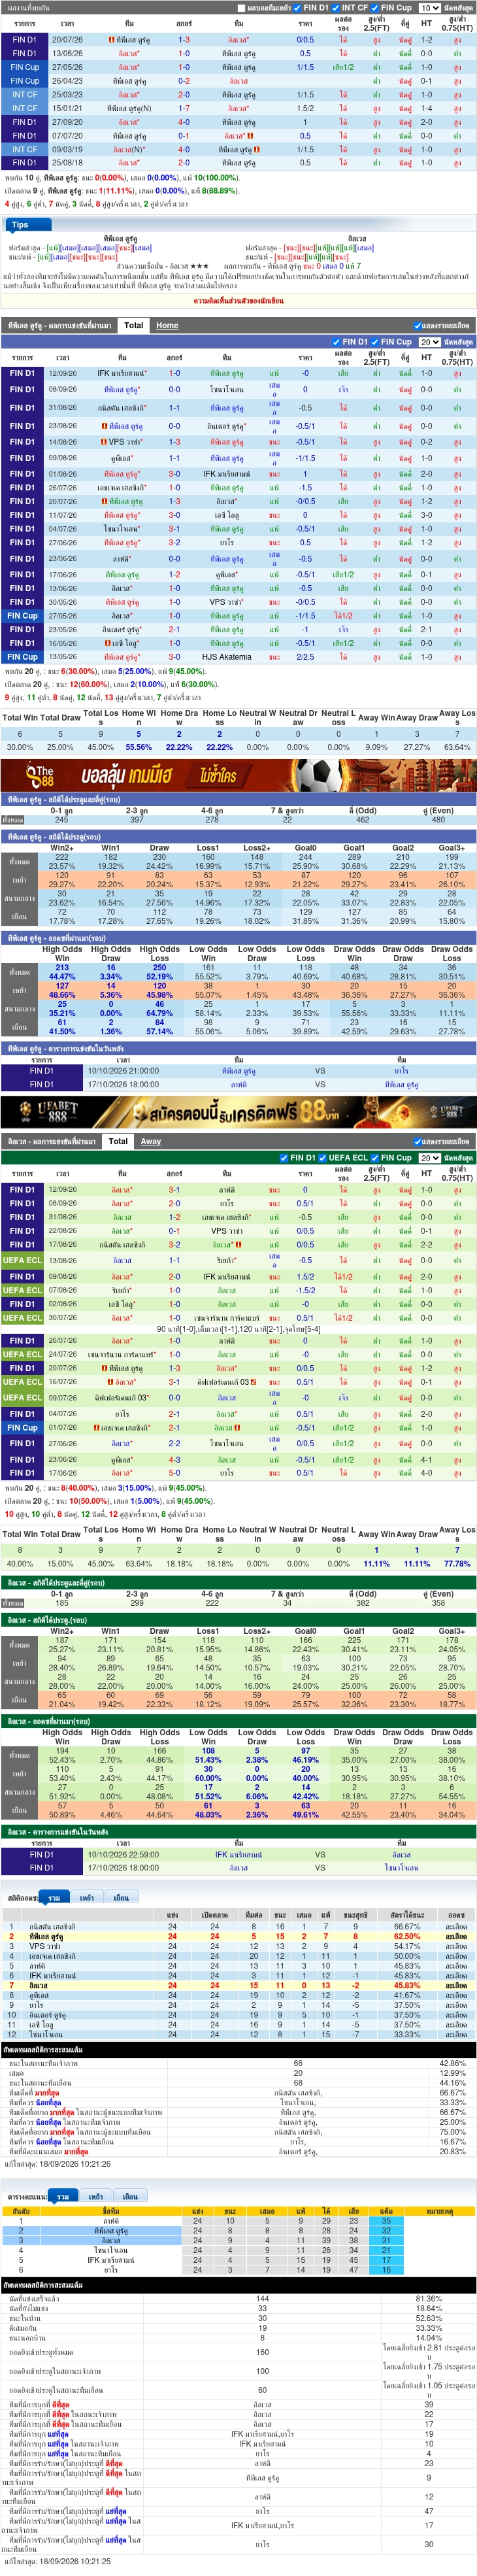Select the Total tab in away results section

[118, 1141]
